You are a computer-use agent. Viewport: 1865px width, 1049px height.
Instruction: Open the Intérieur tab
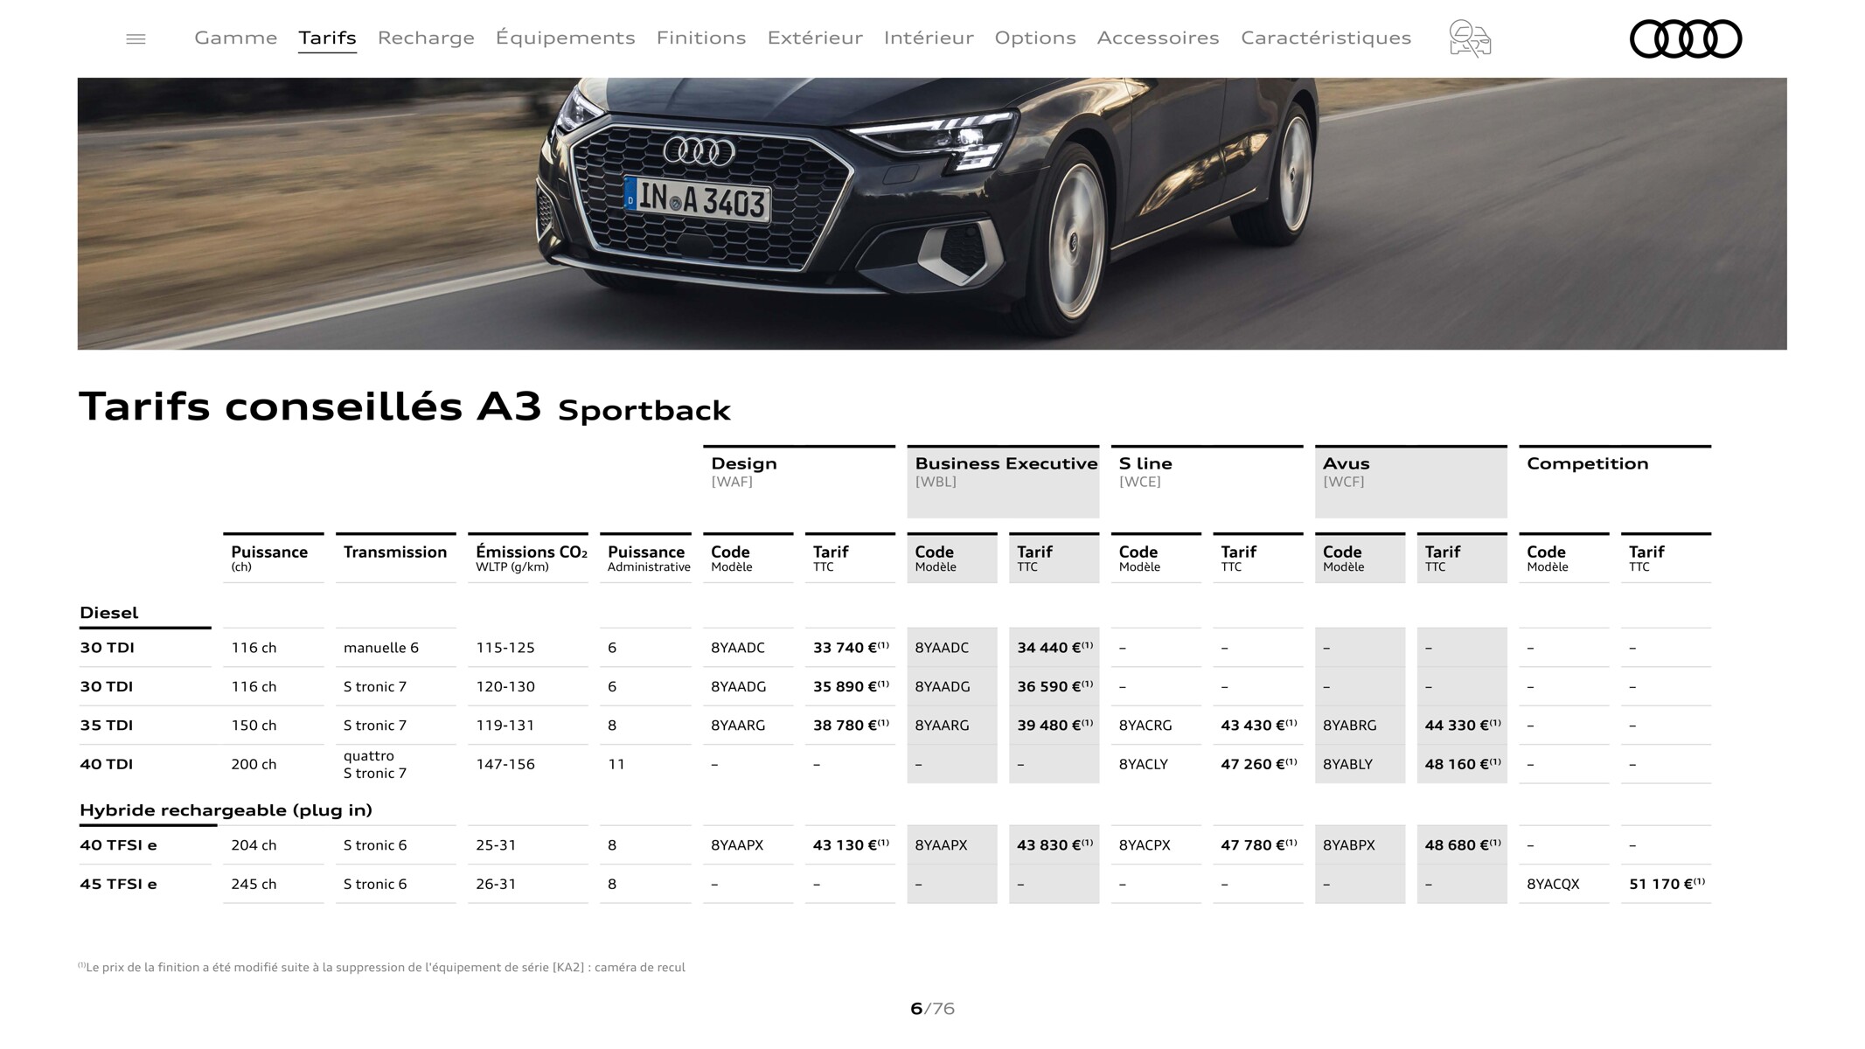click(x=929, y=38)
